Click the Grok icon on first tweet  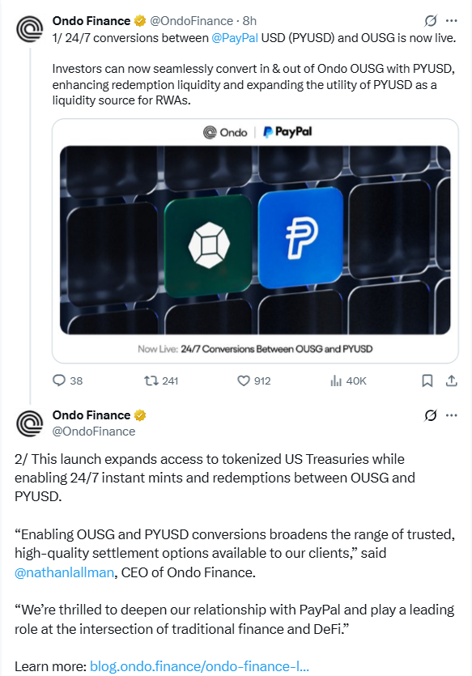click(430, 21)
